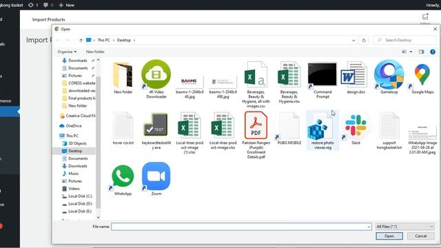Expand the address bar history dropdown
The height and width of the screenshot is (248, 441).
353,40
